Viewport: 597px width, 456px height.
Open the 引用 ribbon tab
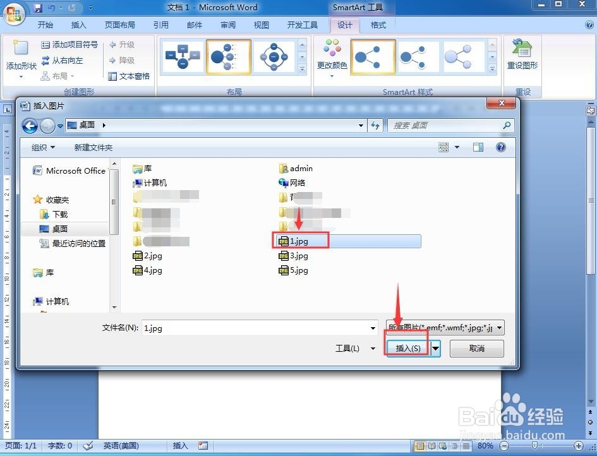tap(161, 25)
